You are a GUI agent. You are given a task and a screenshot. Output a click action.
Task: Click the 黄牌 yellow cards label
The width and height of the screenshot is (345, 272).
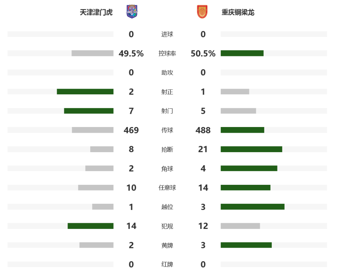(167, 245)
